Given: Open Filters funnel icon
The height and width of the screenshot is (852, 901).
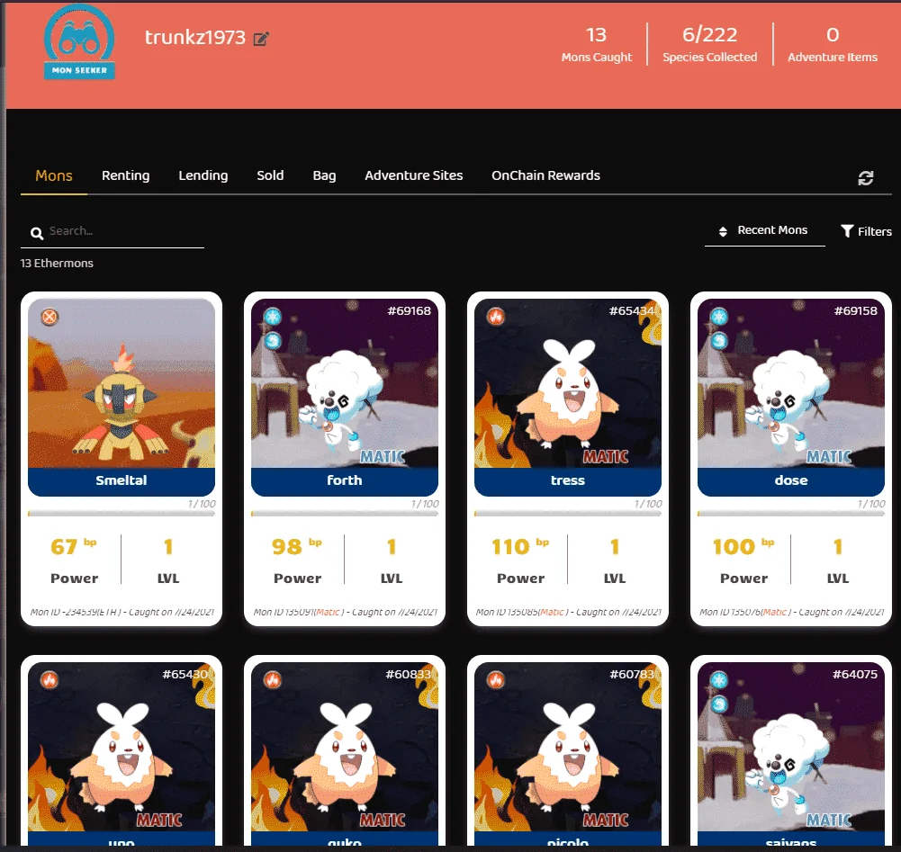Looking at the screenshot, I should tap(847, 231).
